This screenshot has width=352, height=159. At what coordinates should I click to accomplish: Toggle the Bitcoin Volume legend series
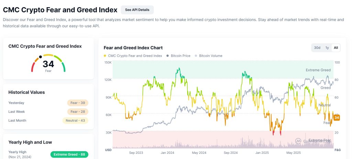(x=210, y=56)
